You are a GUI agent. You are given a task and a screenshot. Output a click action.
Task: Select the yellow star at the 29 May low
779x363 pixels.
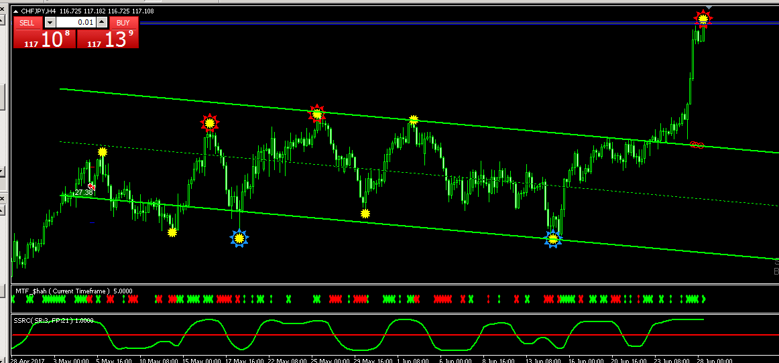[365, 214]
